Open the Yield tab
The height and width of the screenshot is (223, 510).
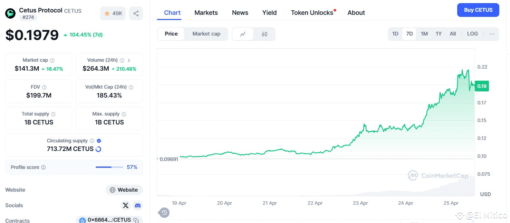269,13
